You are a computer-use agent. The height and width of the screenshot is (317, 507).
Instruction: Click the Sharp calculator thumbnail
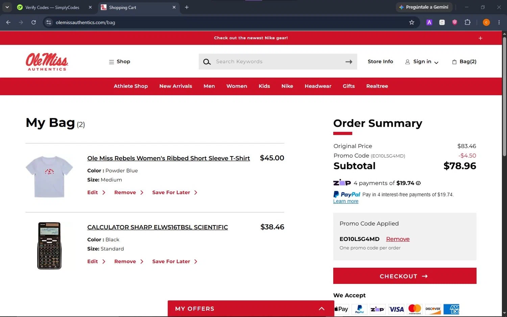[49, 246]
